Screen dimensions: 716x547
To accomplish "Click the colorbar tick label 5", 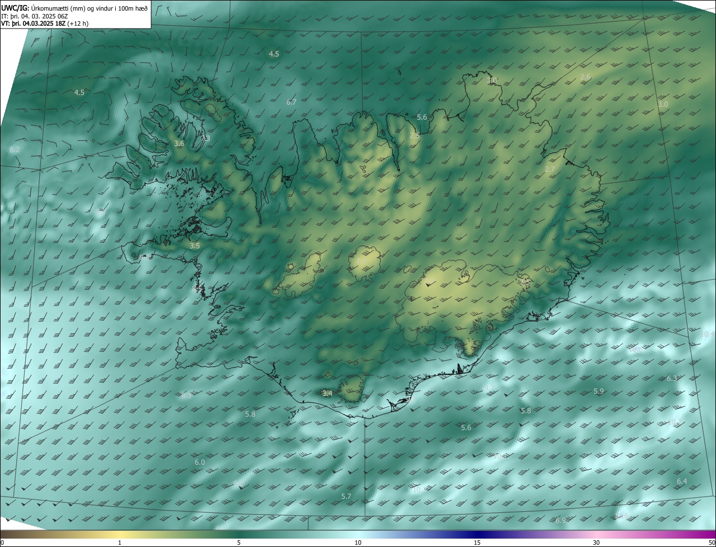I will pos(239,543).
